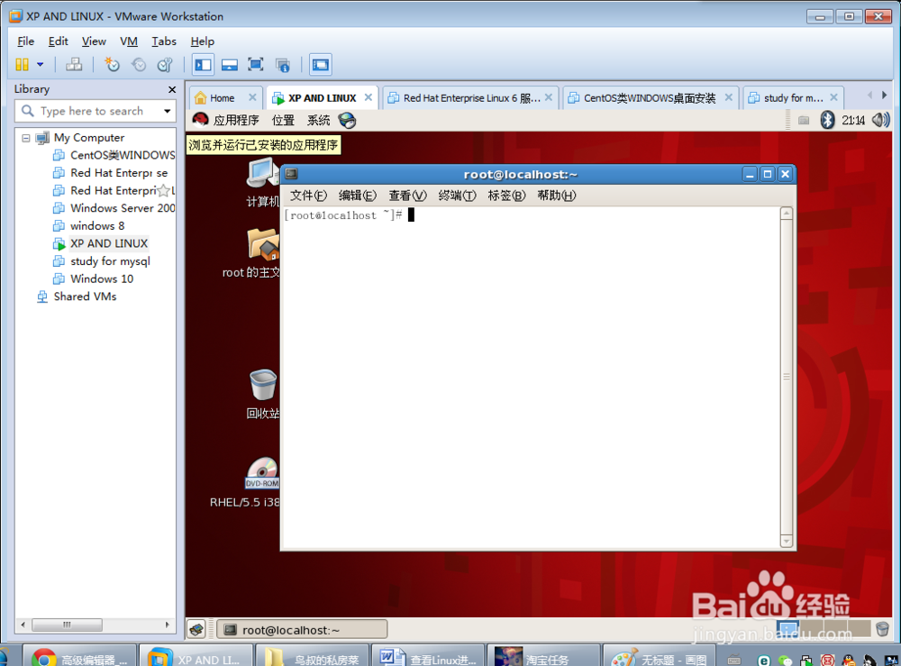This screenshot has width=901, height=666.
Task: Open the Help menu
Action: coord(202,41)
